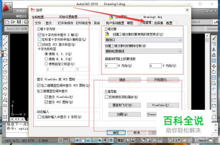This screenshot has height=145, width=220.
Task: Click the 确定 button
Action: (x=116, y=133)
